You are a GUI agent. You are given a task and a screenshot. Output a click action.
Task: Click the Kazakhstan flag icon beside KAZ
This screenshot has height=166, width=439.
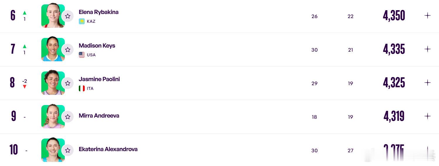pos(82,21)
